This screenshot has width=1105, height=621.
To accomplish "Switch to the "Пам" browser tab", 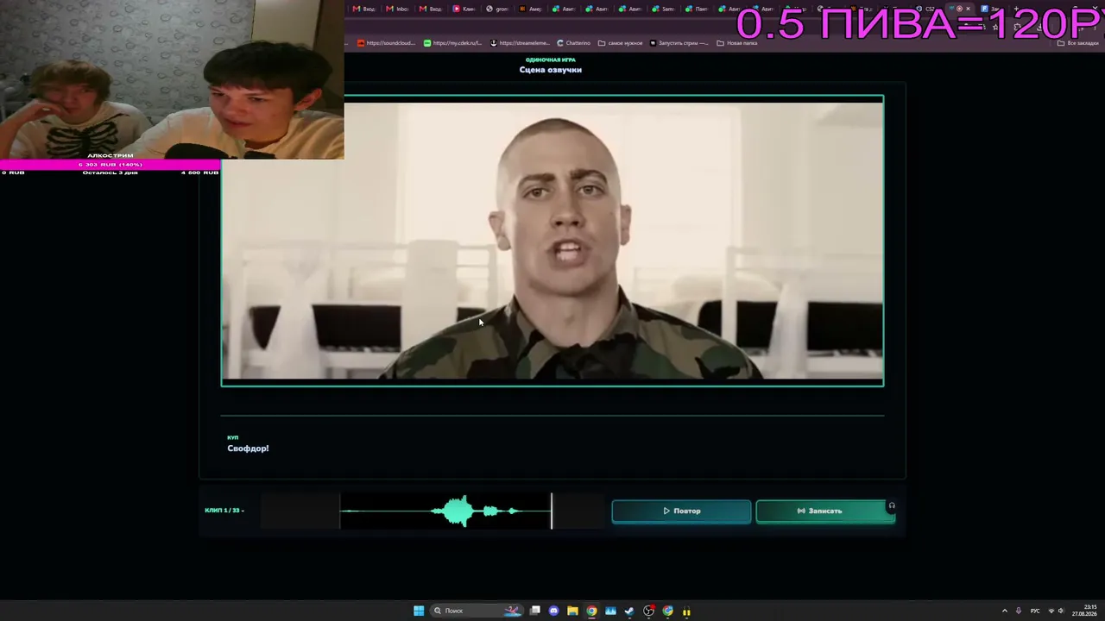I will (696, 9).
